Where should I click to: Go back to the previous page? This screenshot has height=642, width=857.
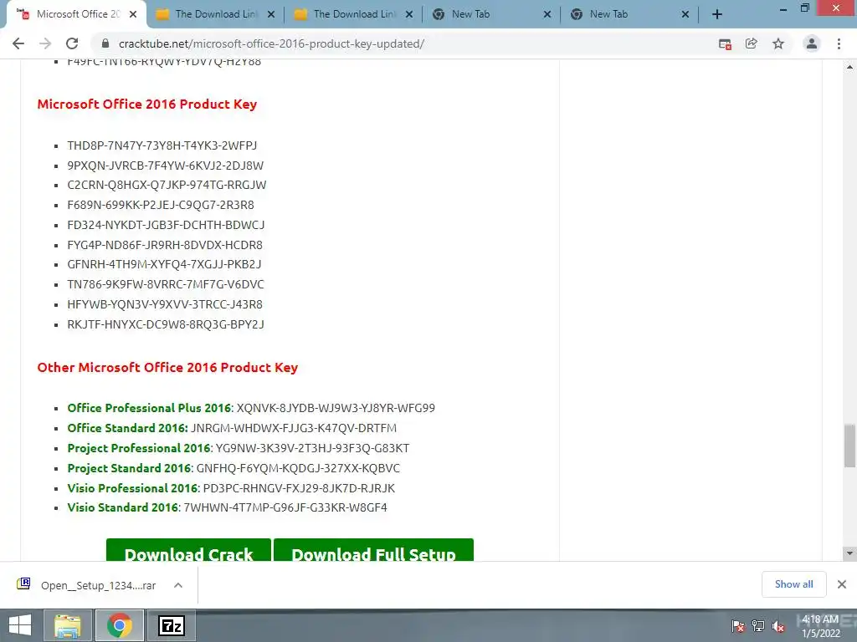coord(18,43)
